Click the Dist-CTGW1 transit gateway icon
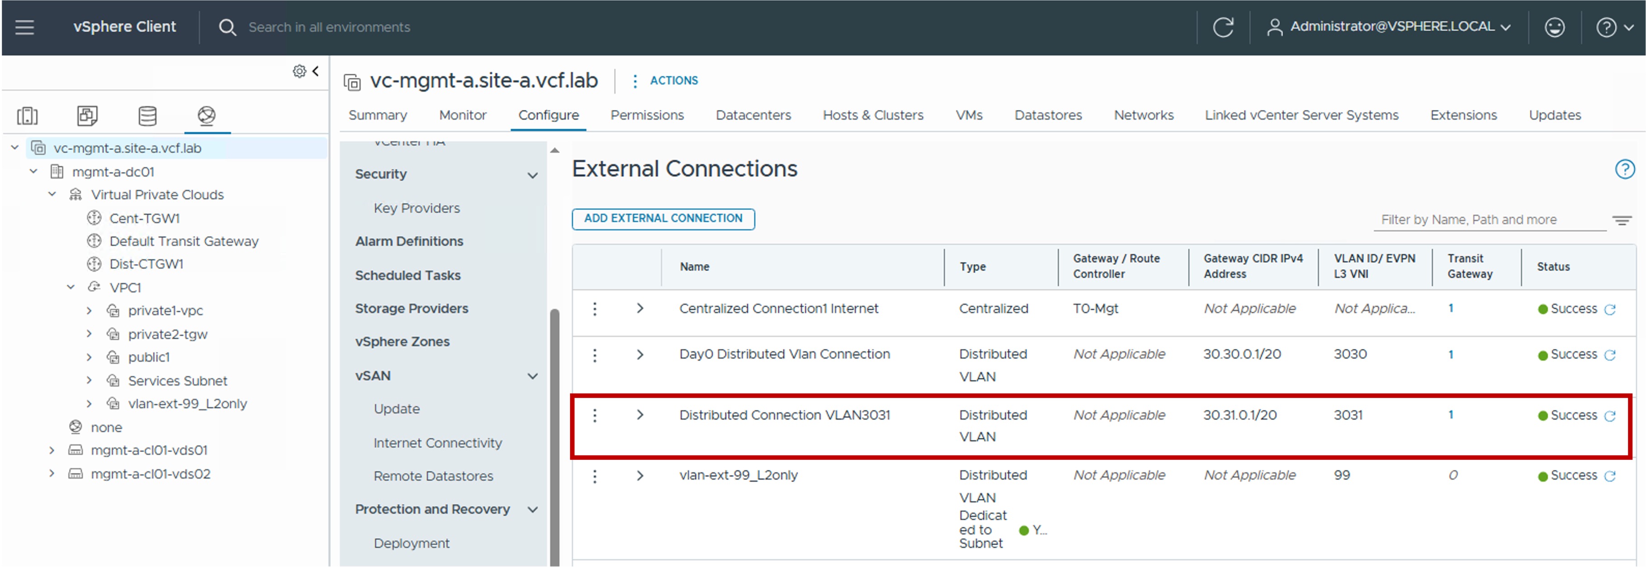The height and width of the screenshot is (567, 1646). coord(94,264)
